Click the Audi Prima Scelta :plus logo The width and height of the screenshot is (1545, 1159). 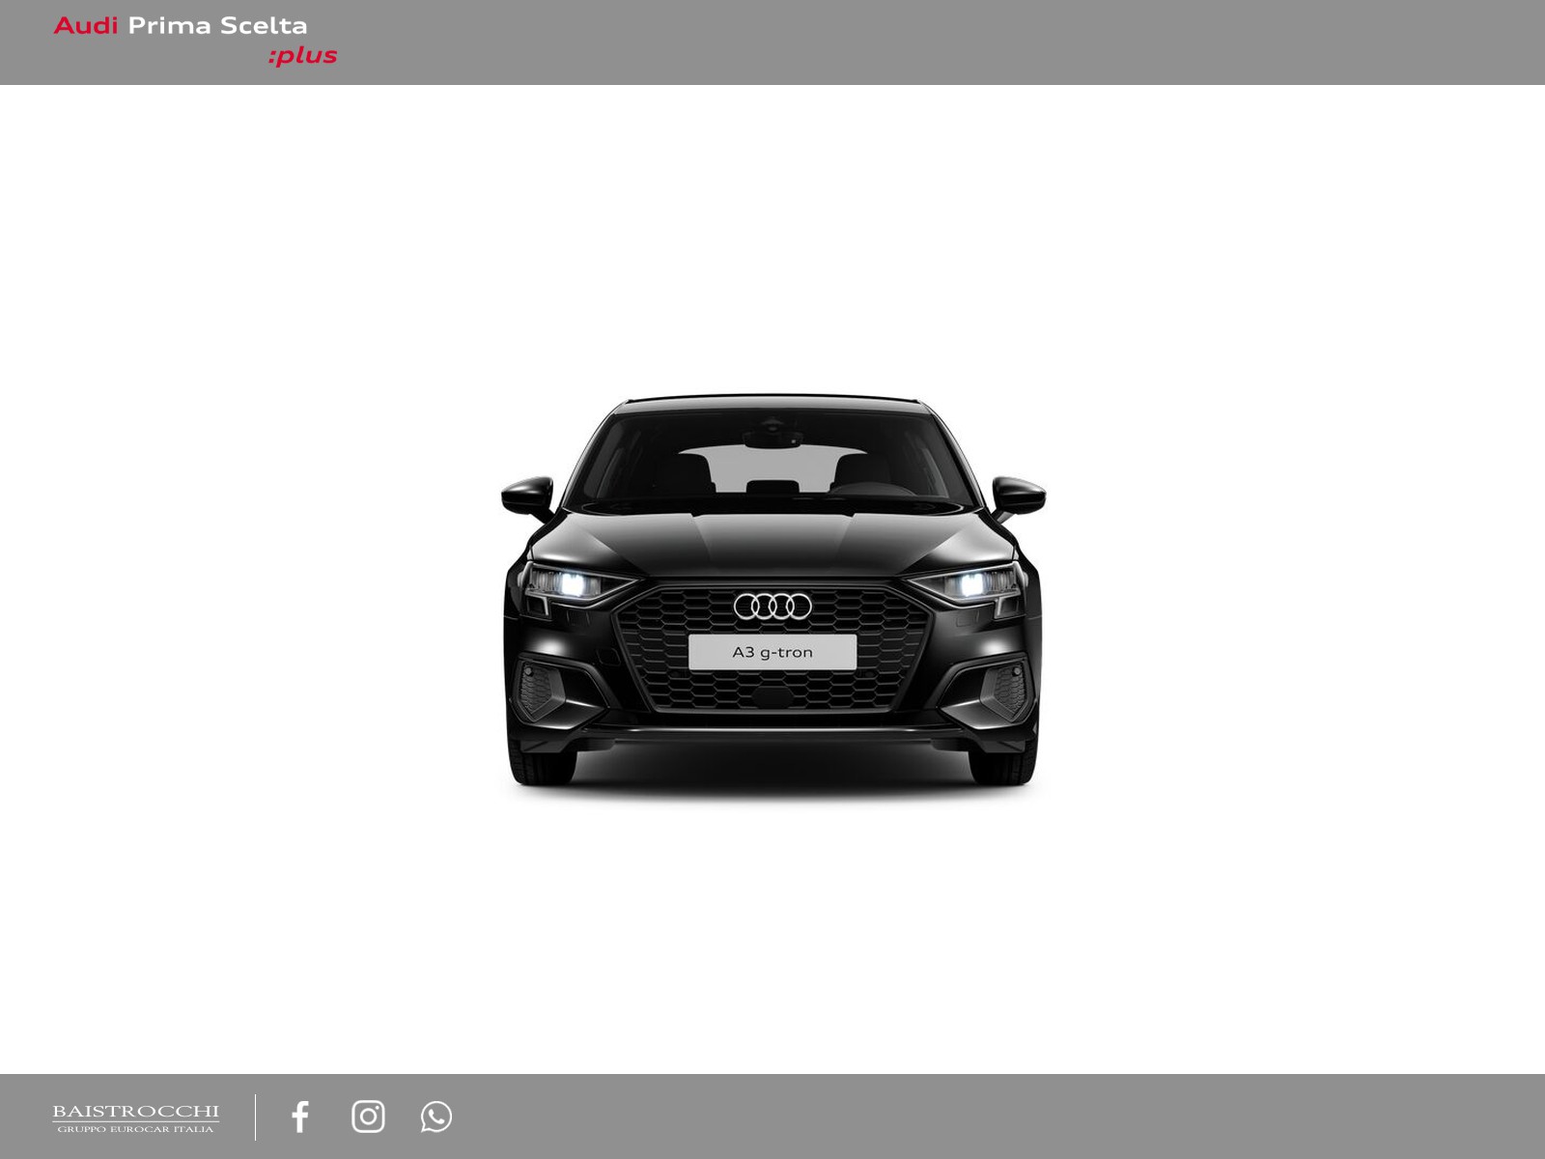point(196,41)
